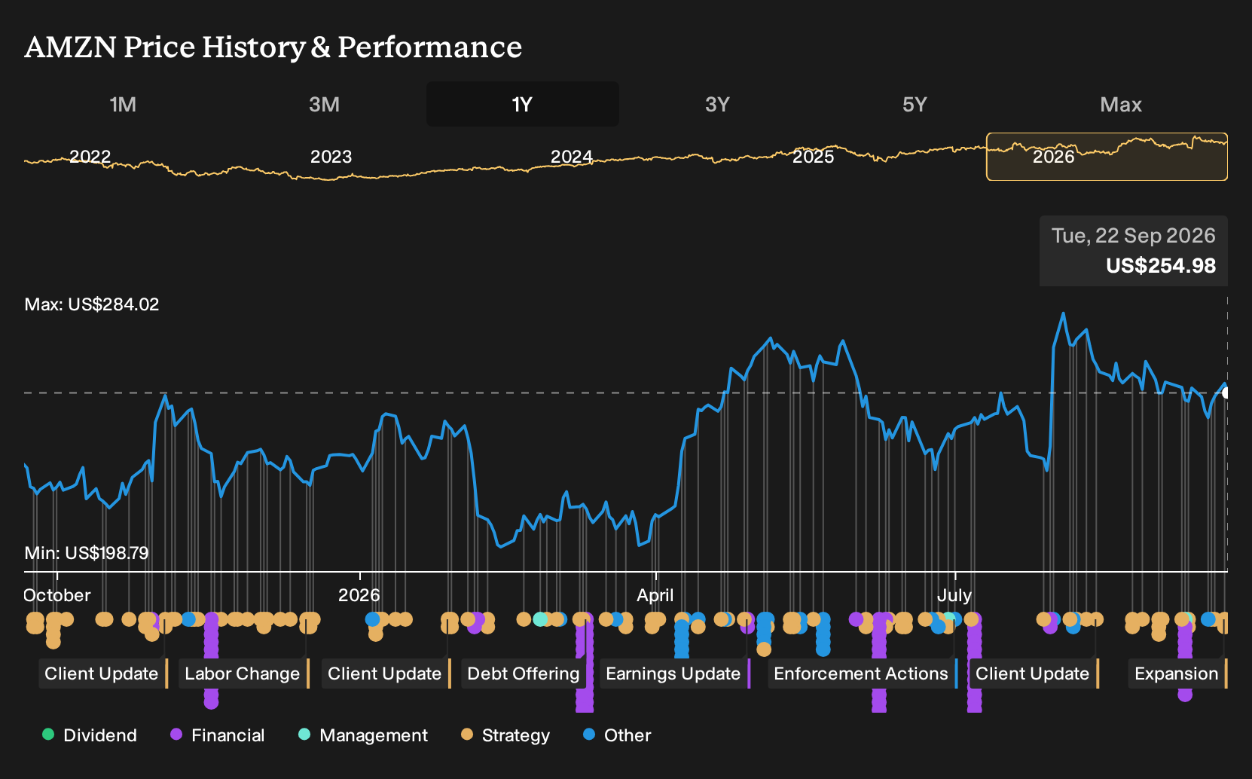The width and height of the screenshot is (1252, 779).
Task: Toggle the Strategy legend filter
Action: point(505,735)
